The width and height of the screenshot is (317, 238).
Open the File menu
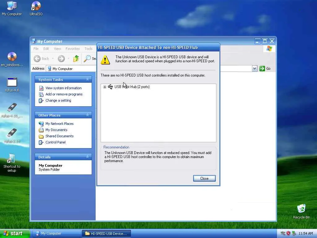point(36,49)
